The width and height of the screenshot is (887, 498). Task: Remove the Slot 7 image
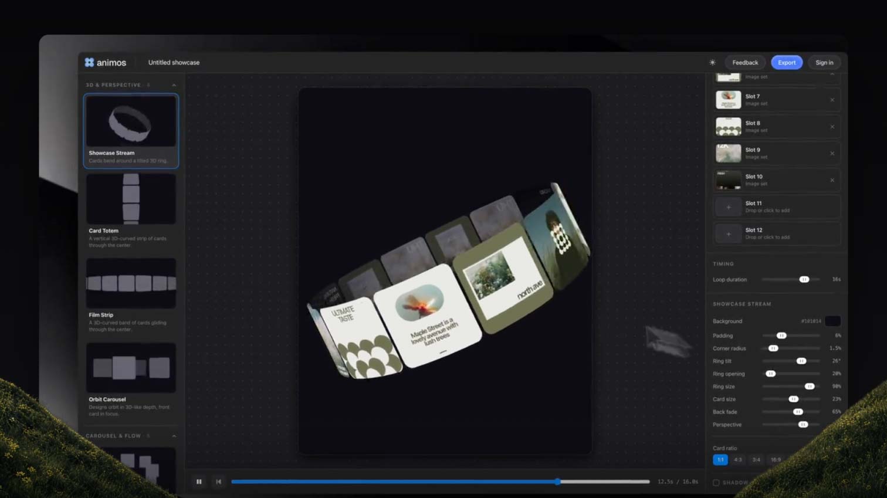coord(832,100)
